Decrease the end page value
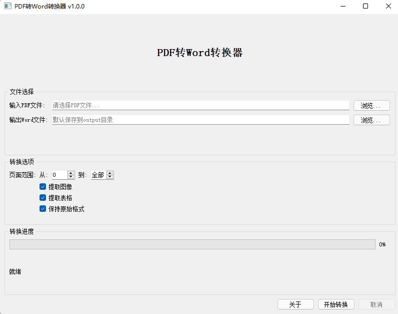398x314 pixels. 110,177
